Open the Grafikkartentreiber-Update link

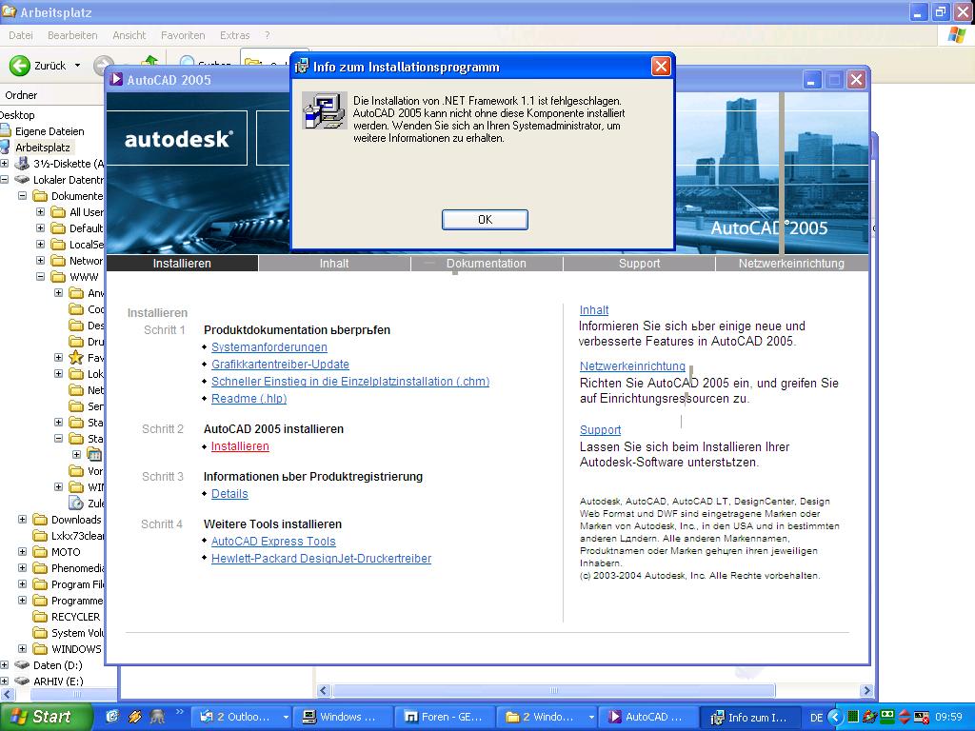(x=281, y=365)
